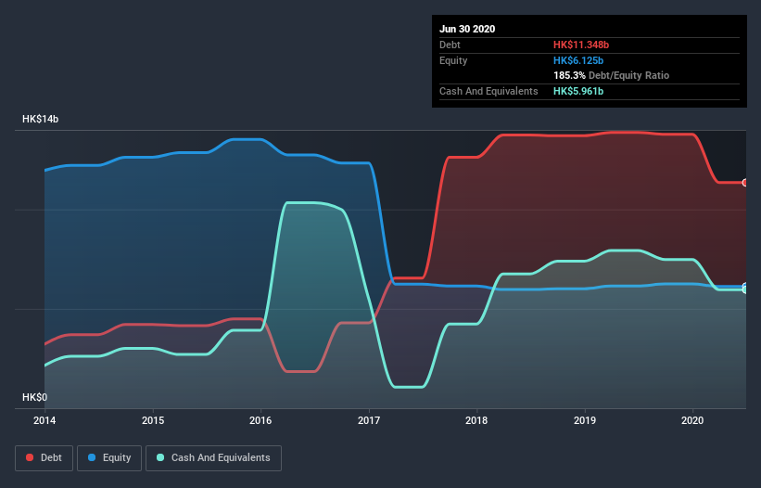Click the 2020 x-axis label
The height and width of the screenshot is (488, 761).
[692, 420]
